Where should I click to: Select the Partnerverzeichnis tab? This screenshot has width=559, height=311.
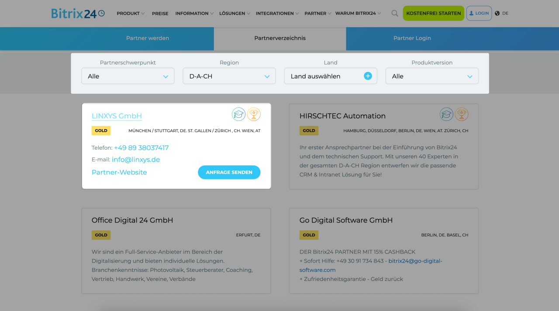coord(280,38)
